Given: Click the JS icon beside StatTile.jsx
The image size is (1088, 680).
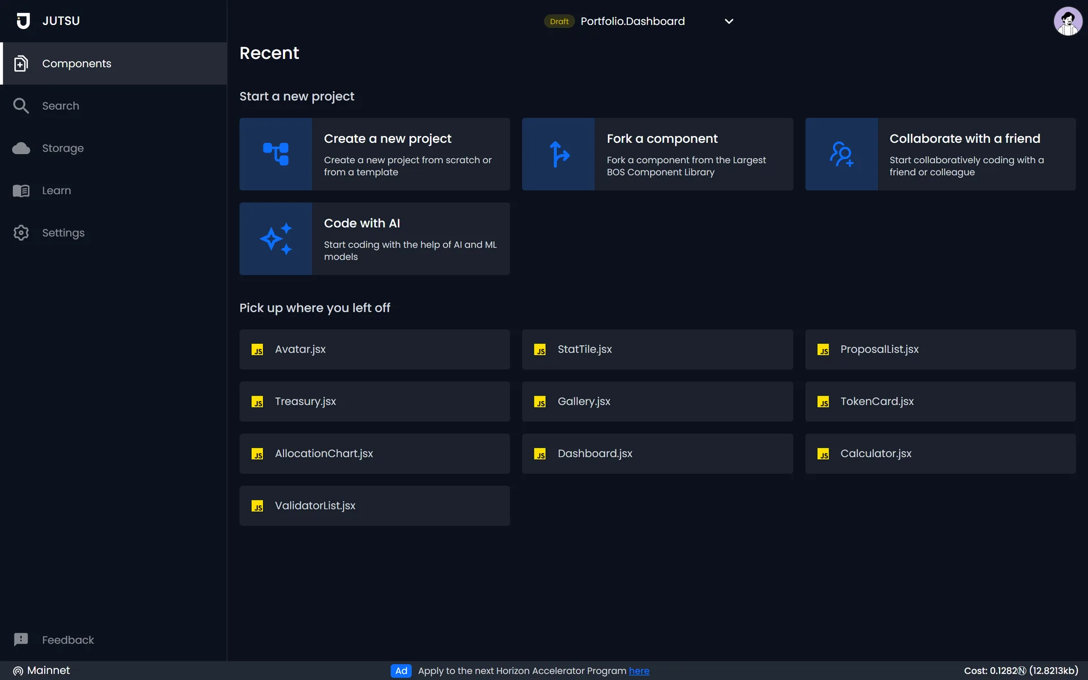Looking at the screenshot, I should coord(540,350).
